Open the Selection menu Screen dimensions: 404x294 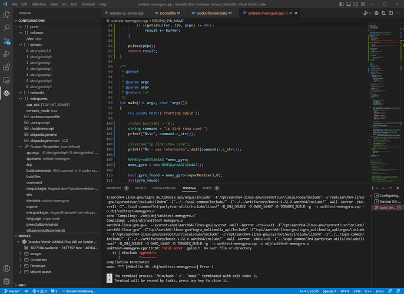pyautogui.click(x=39, y=4)
